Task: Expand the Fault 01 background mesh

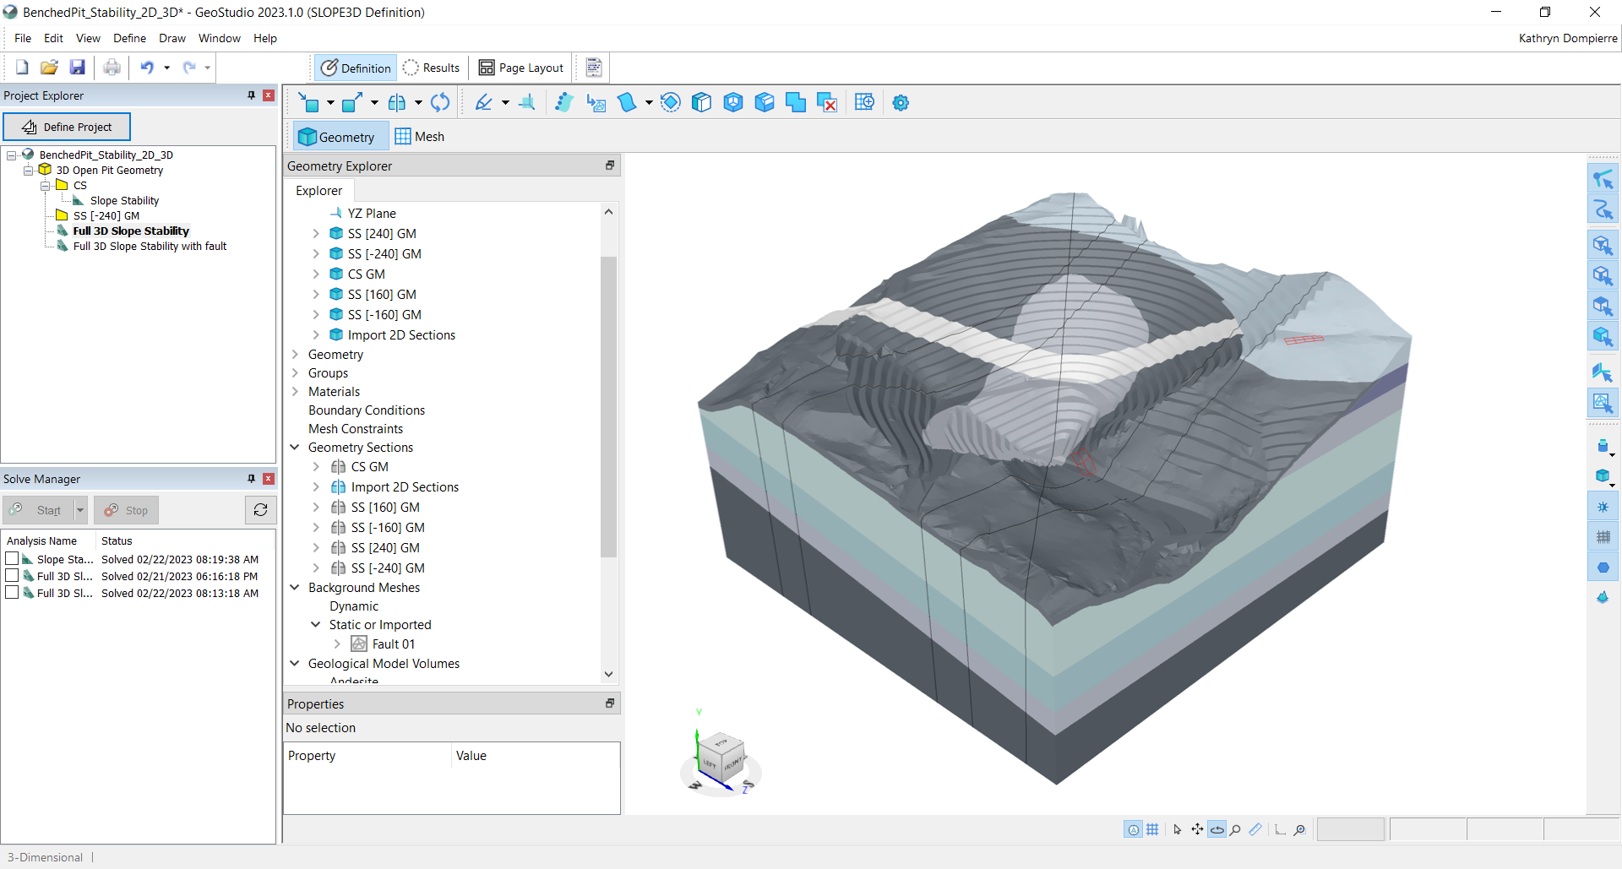Action: click(337, 644)
